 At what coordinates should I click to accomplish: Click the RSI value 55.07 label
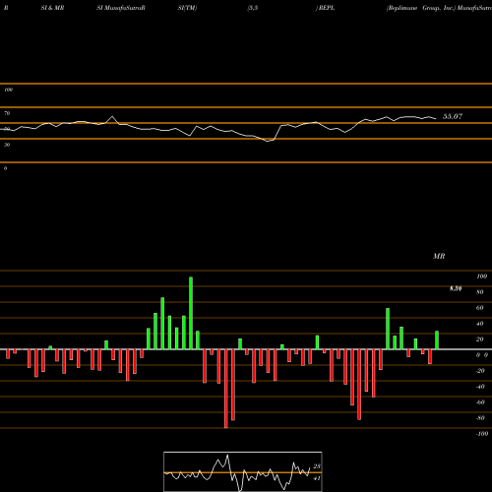pyautogui.click(x=453, y=116)
